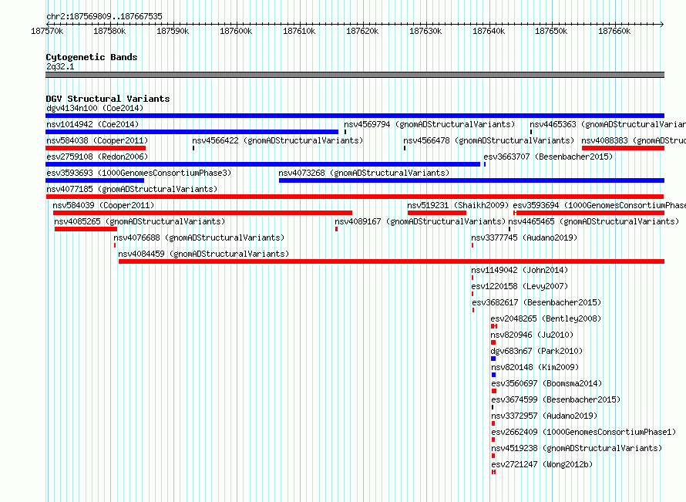Click the blue bar under esv3593693
This screenshot has width=686, height=502.
[95, 180]
